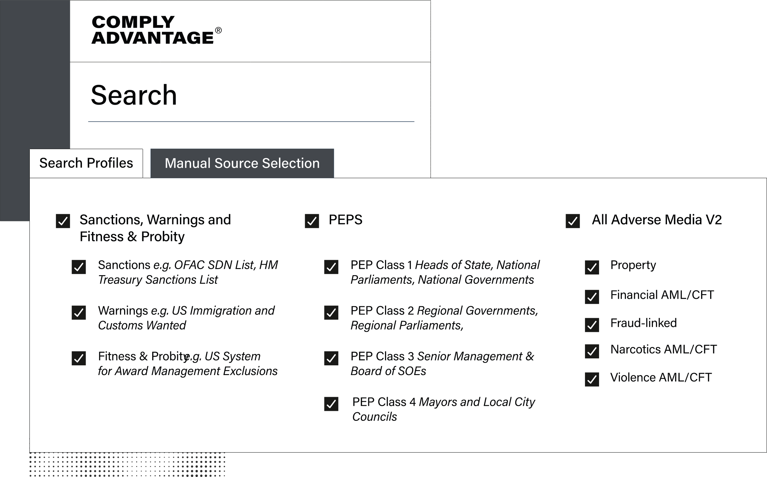The height and width of the screenshot is (477, 767).
Task: Click the Search page heading
Action: click(x=134, y=95)
